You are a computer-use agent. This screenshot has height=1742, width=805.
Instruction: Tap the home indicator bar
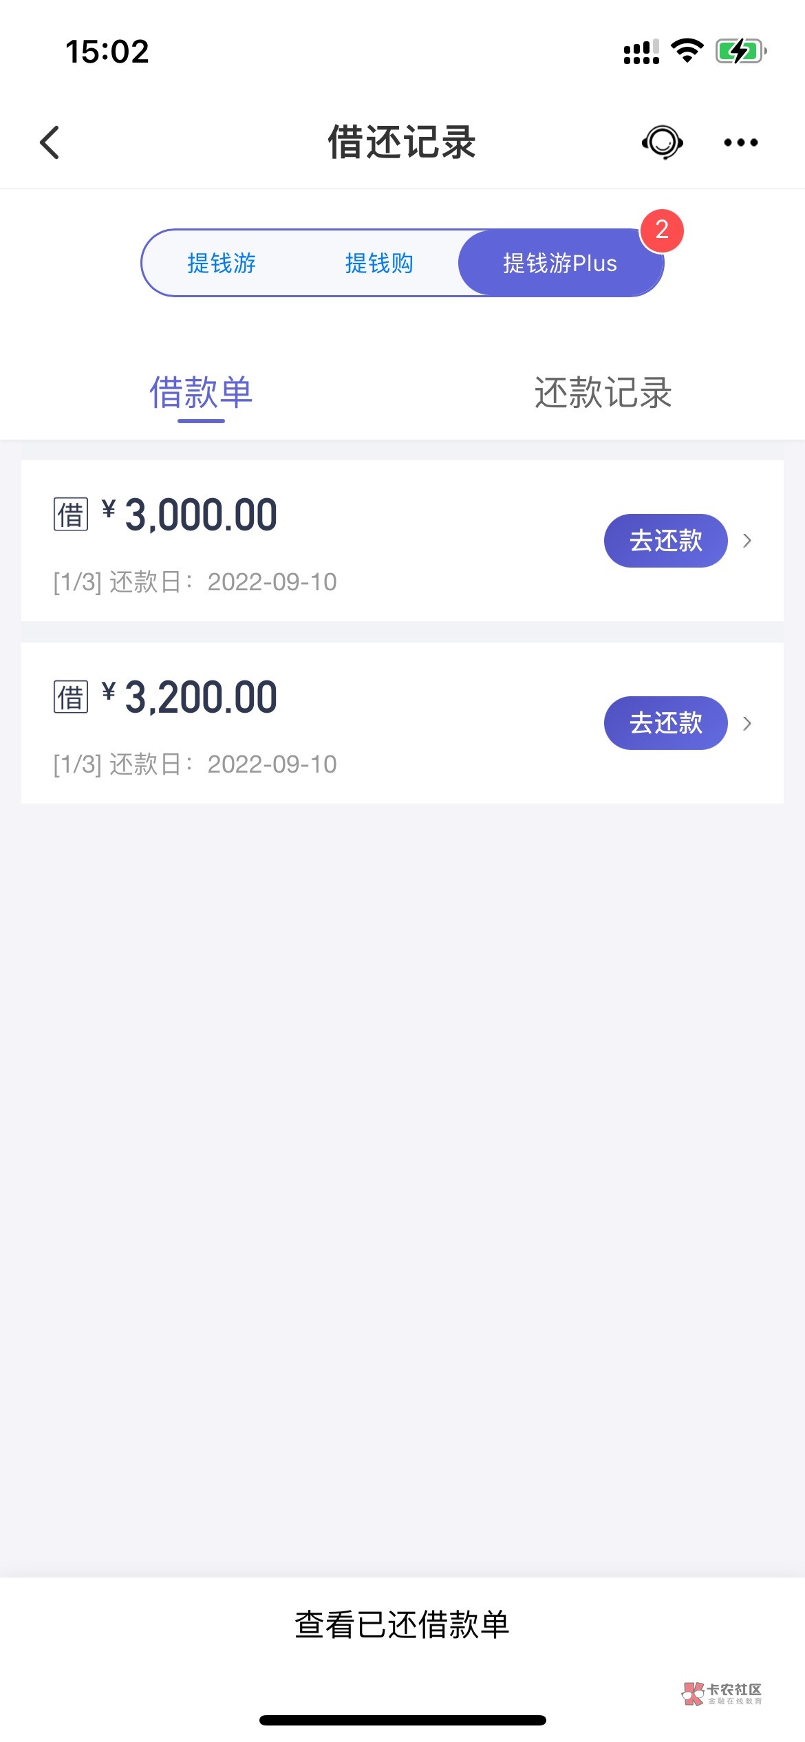point(402,1720)
